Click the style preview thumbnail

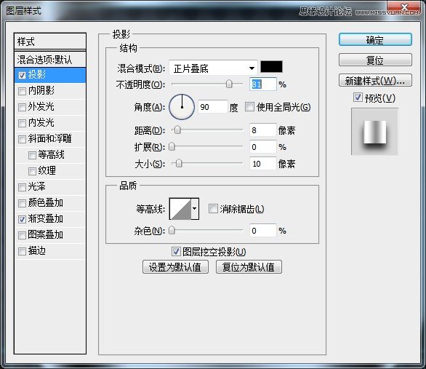[374, 132]
